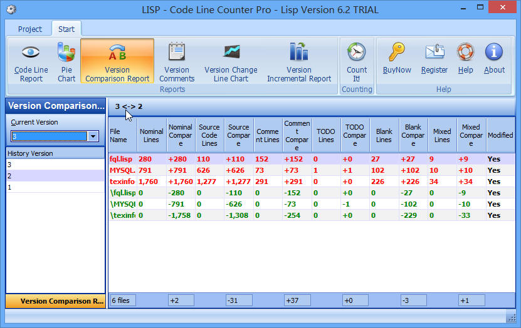Open Version Comments report

[x=177, y=61]
